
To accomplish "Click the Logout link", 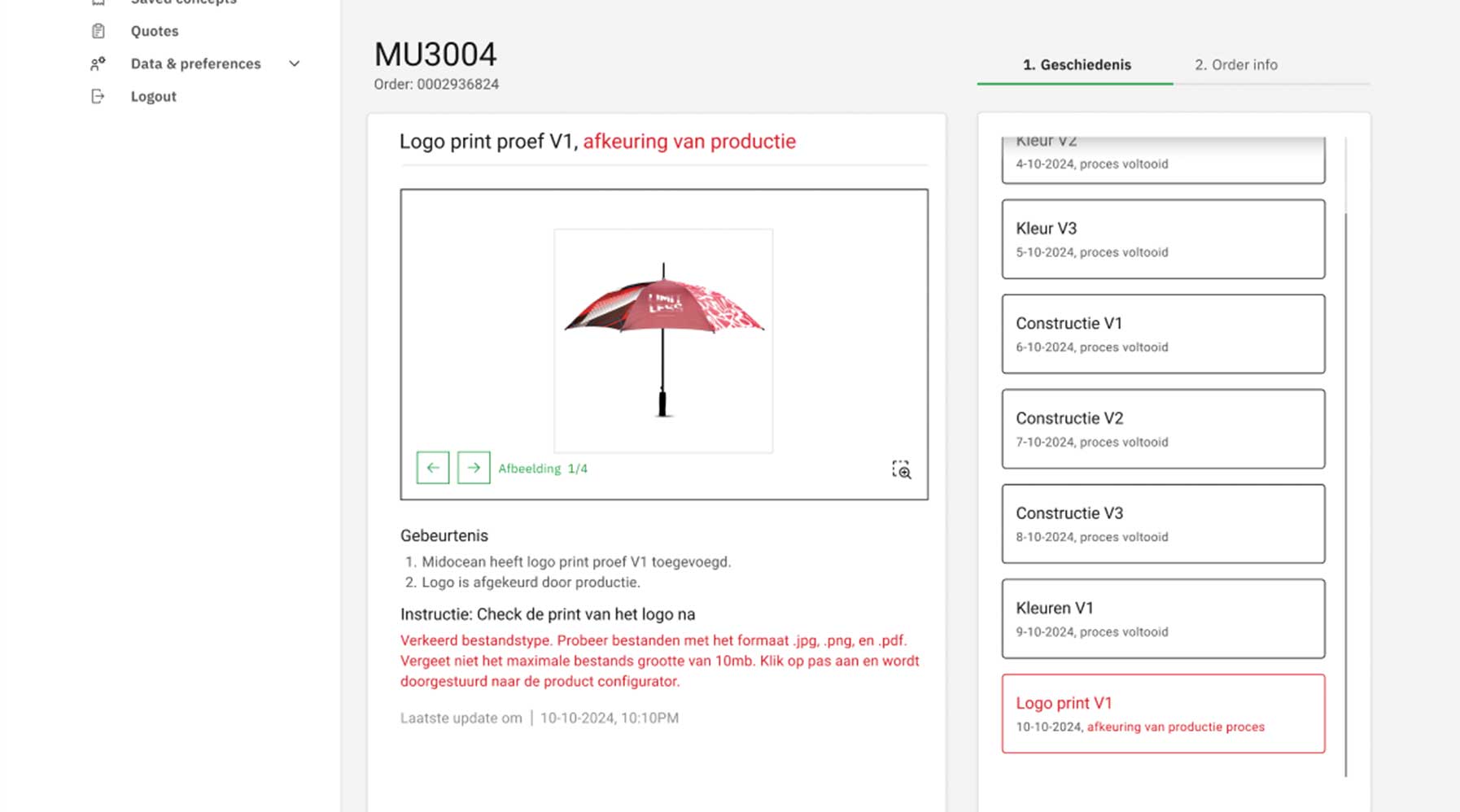I will [x=153, y=96].
